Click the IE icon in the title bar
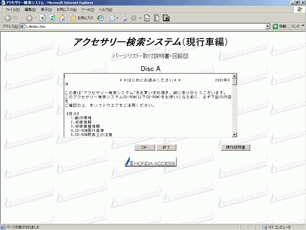Viewport: 306px width, 230px height. pos(3,2)
